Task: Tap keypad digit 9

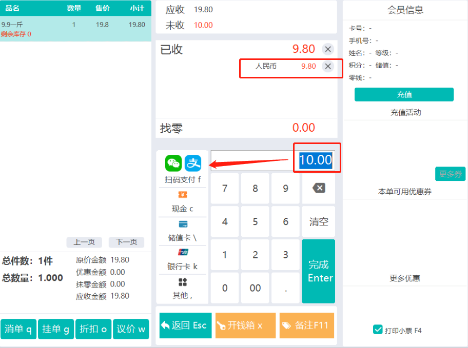Action: (x=286, y=189)
